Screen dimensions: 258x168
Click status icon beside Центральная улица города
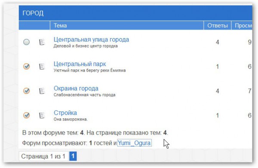point(26,42)
